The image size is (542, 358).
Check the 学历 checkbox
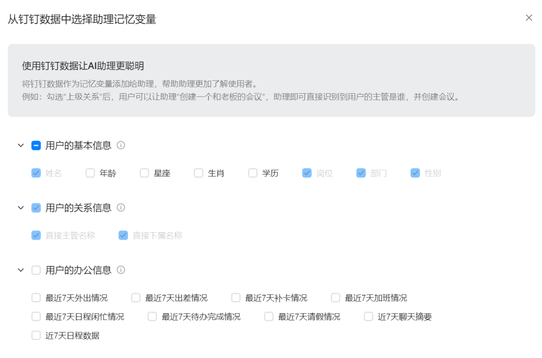(x=252, y=173)
